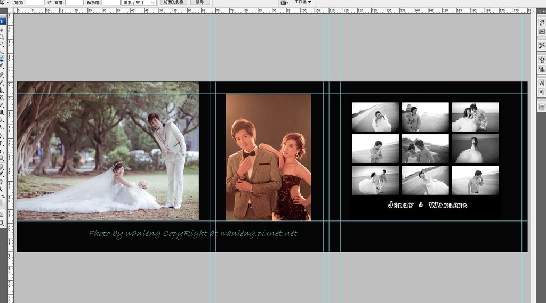This screenshot has width=546, height=303.
Task: Open the Paragraph panel icon
Action: [x=542, y=93]
